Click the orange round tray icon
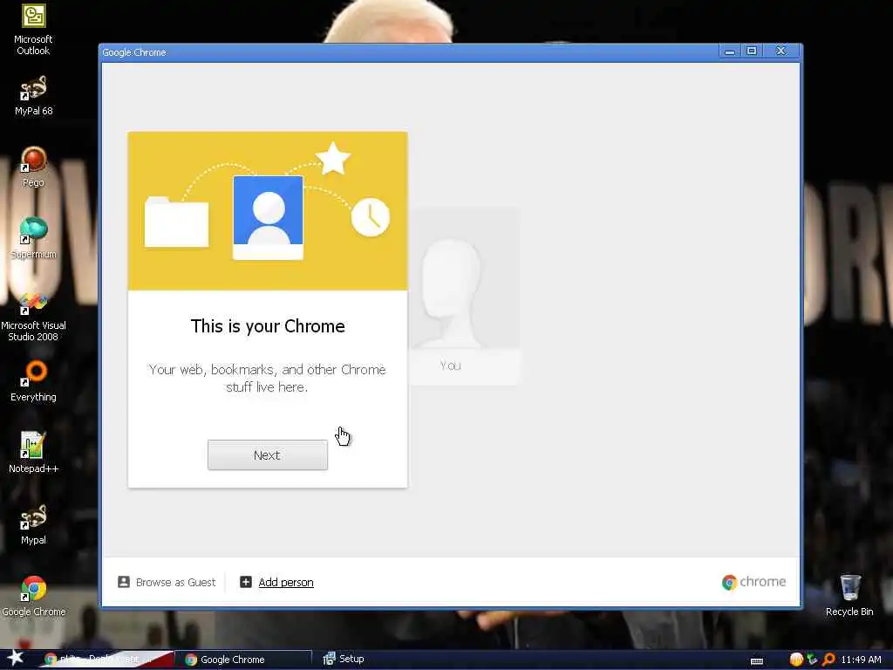Screen dimensions: 893x670 pyautogui.click(x=796, y=660)
